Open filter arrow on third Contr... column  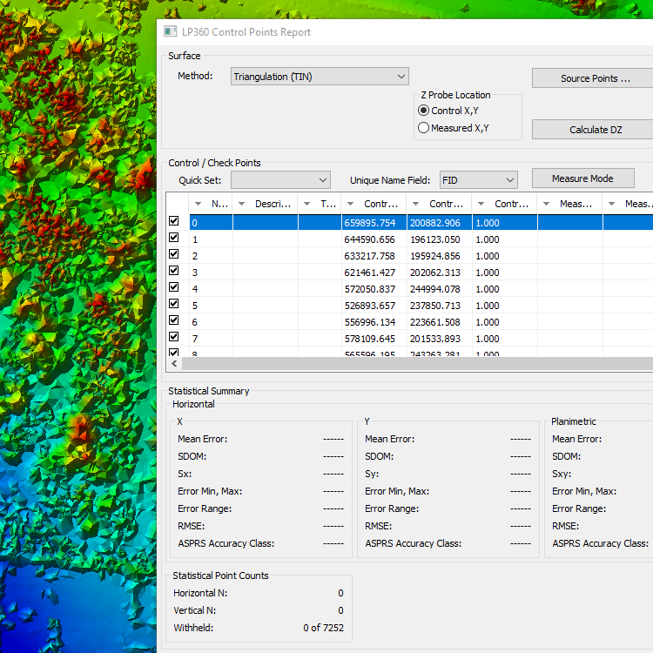[481, 204]
